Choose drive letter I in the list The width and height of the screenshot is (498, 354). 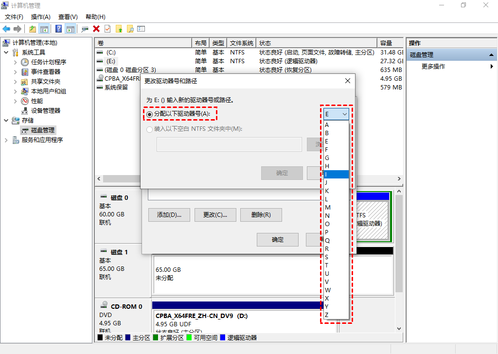(335, 174)
